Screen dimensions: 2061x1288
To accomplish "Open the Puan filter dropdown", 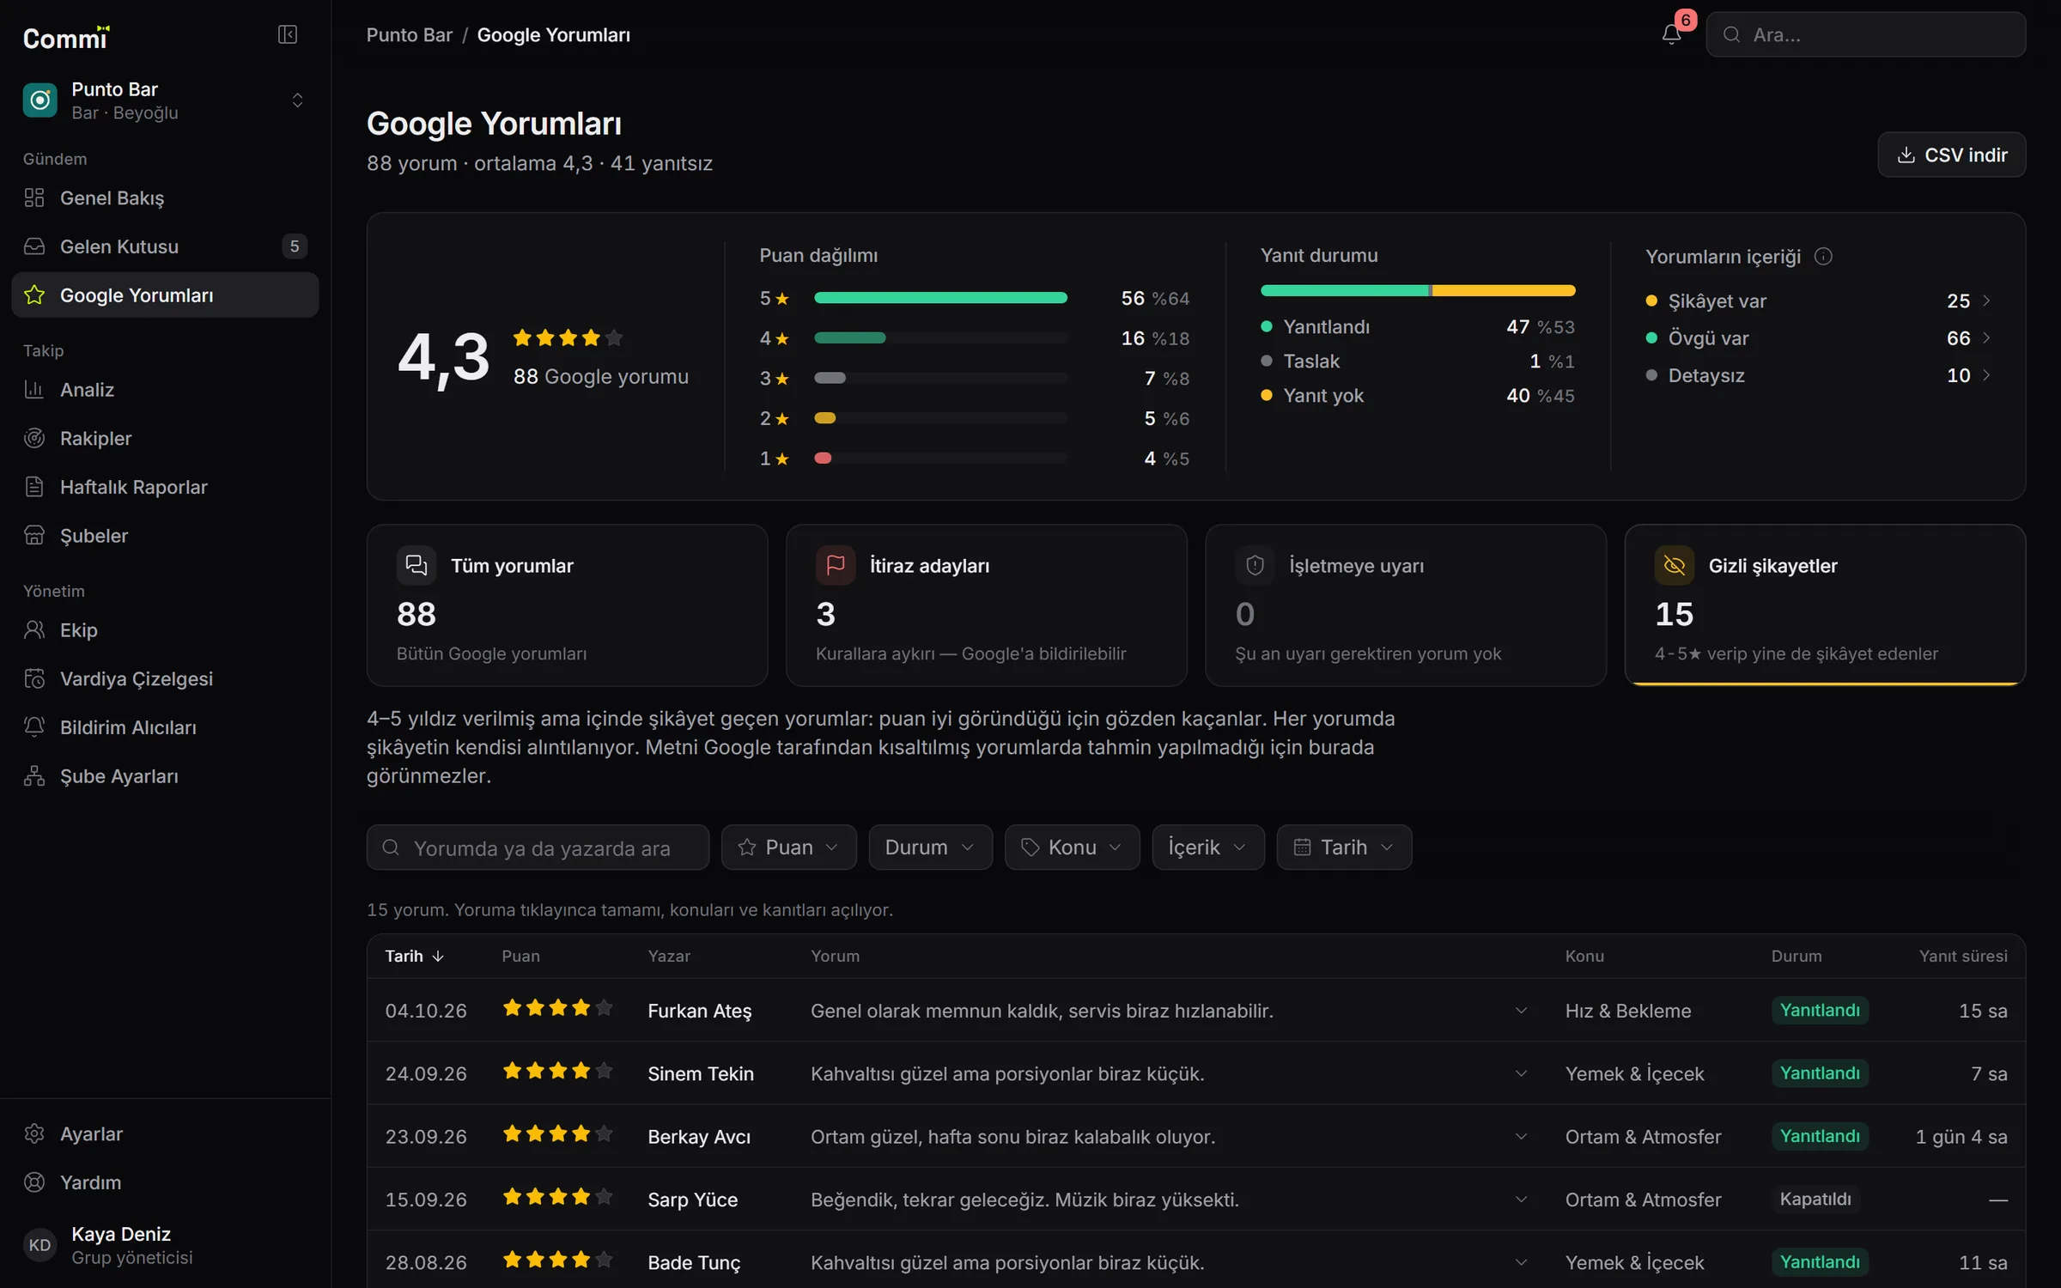I will coord(789,848).
